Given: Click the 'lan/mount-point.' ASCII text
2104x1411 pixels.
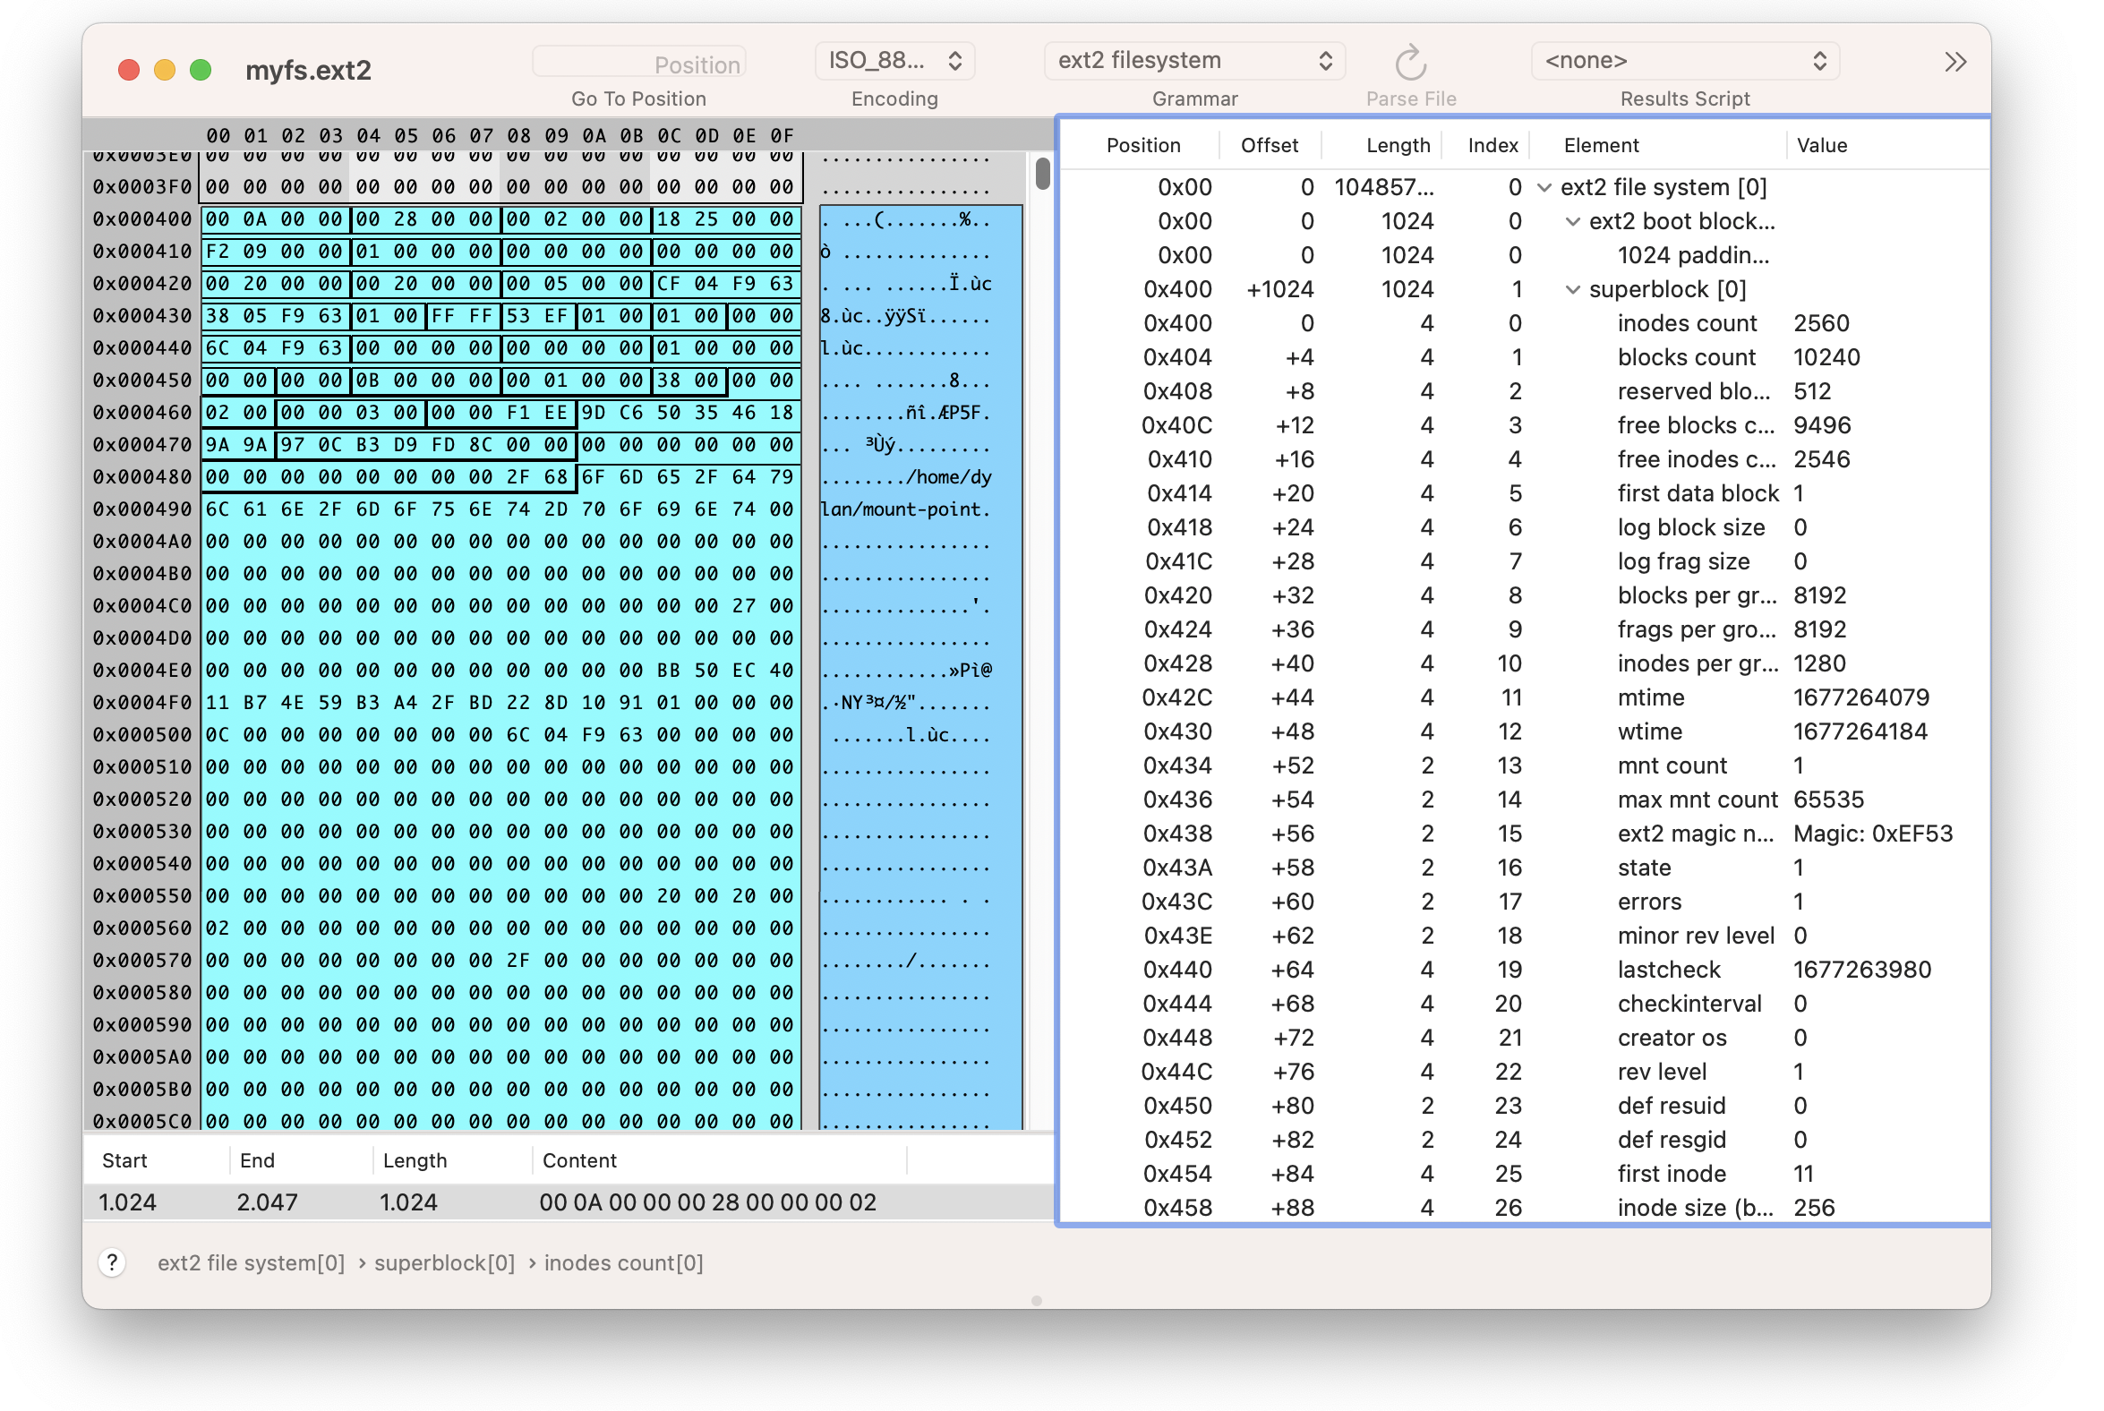Looking at the screenshot, I should 906,509.
